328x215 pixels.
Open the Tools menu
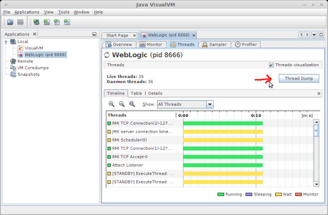click(64, 12)
